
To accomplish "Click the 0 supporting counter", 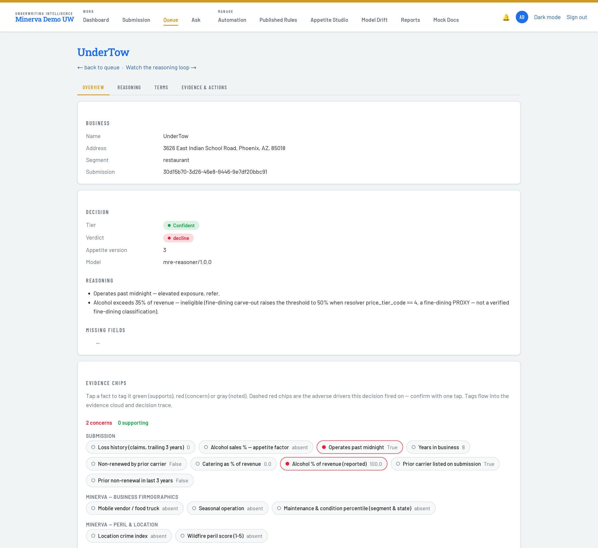I will [133, 423].
